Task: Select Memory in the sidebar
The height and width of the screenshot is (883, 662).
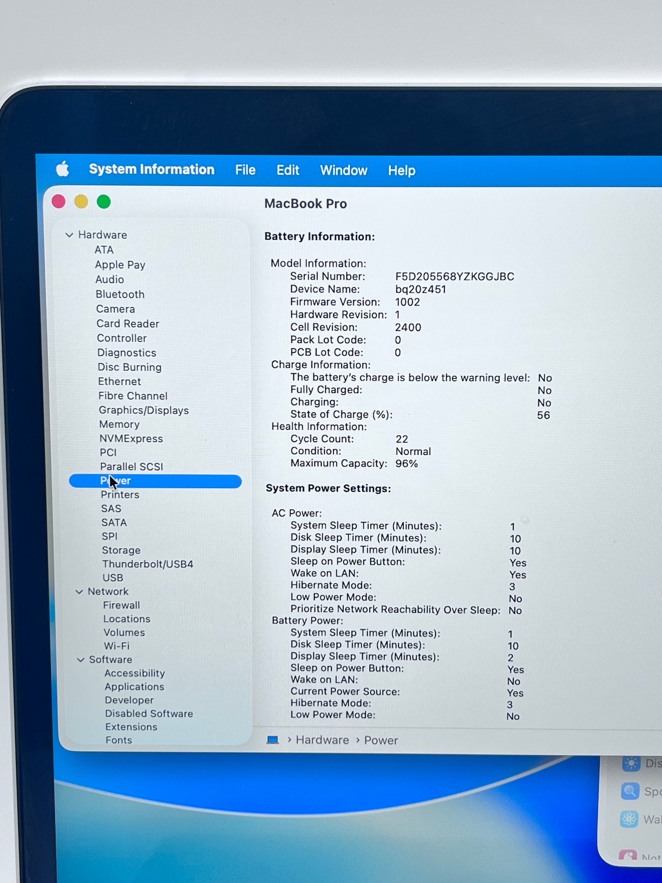Action: pyautogui.click(x=120, y=424)
